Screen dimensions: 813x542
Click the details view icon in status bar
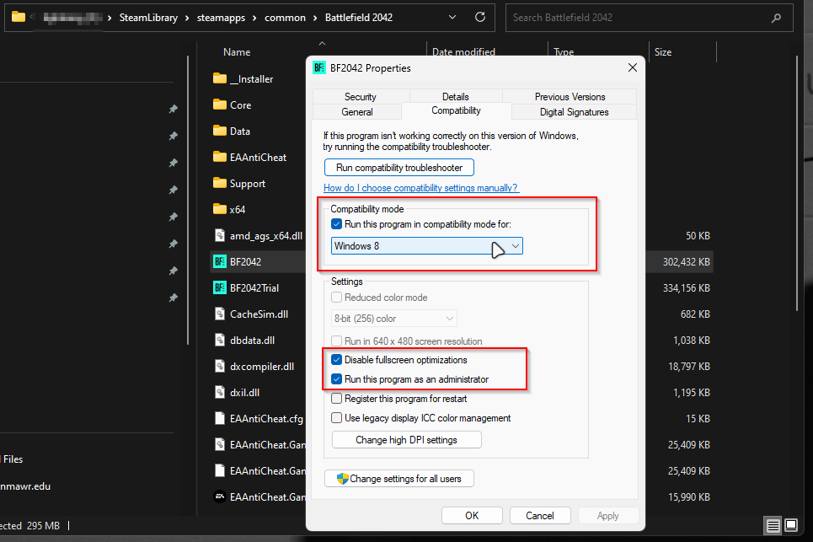[773, 525]
